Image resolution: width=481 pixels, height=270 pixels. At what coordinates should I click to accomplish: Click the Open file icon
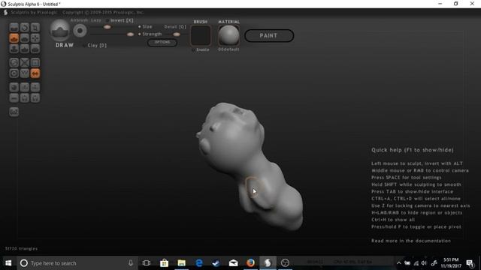click(x=25, y=98)
